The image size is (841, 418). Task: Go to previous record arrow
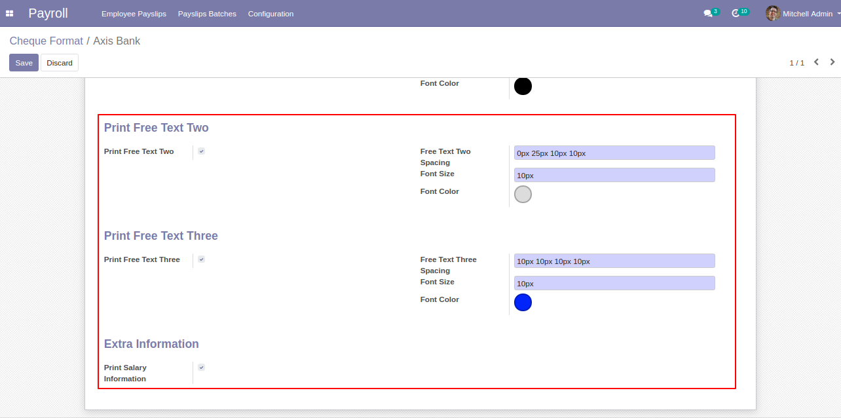point(816,62)
